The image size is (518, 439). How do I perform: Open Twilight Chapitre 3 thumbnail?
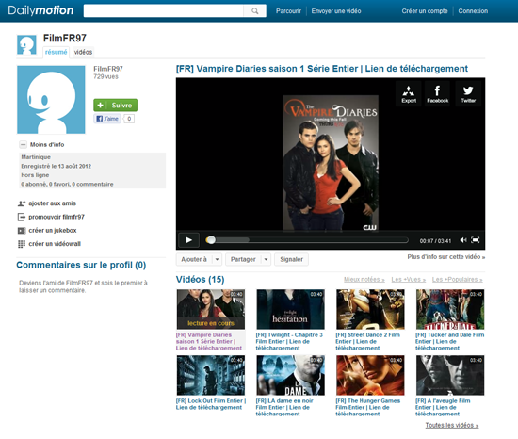point(290,309)
